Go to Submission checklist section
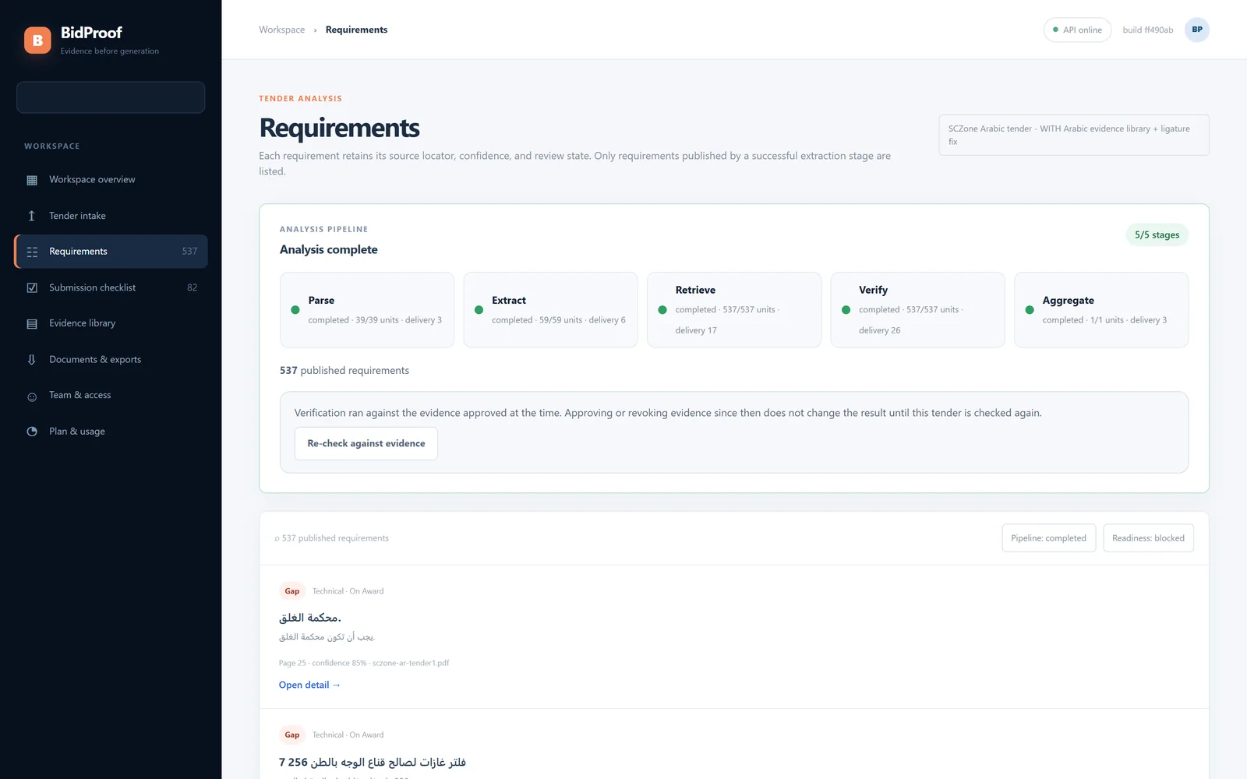 click(111, 287)
